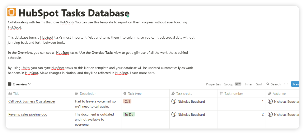The width and height of the screenshot is (305, 135).
Task: Click the blue New button
Action: click(295, 84)
